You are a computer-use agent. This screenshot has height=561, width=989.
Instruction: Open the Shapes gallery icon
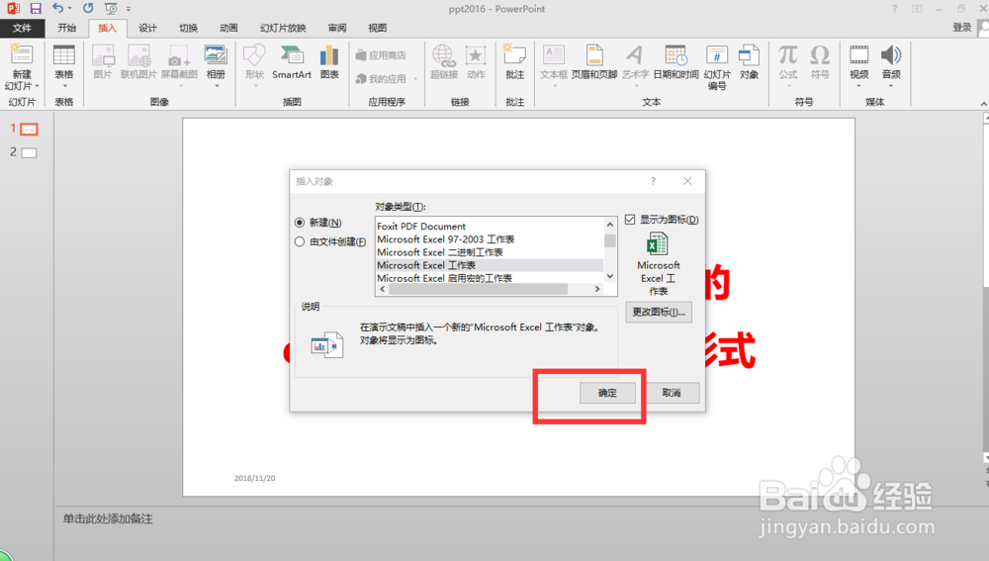(x=254, y=55)
